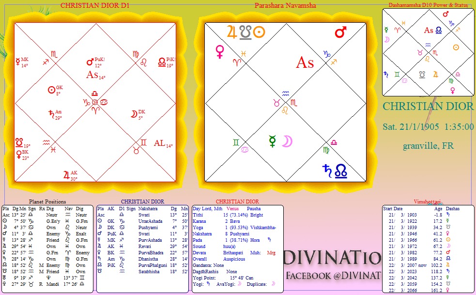This screenshot has width=476, height=295.
Task: Click the CHRISTIAN DIOR D1 chart title
Action: click(x=95, y=5)
